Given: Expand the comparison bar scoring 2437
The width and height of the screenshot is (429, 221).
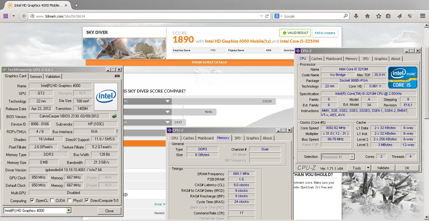Looking at the screenshot, I should 167,122.
